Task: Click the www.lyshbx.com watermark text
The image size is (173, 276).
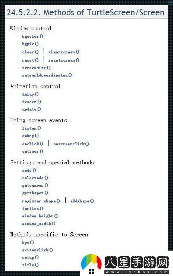Action: pyautogui.click(x=136, y=272)
